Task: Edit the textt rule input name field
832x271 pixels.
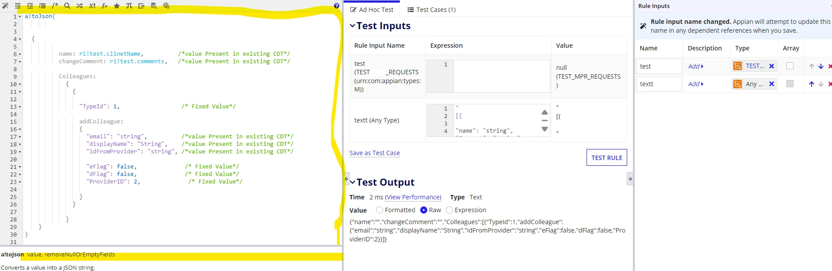Action: coord(659,84)
